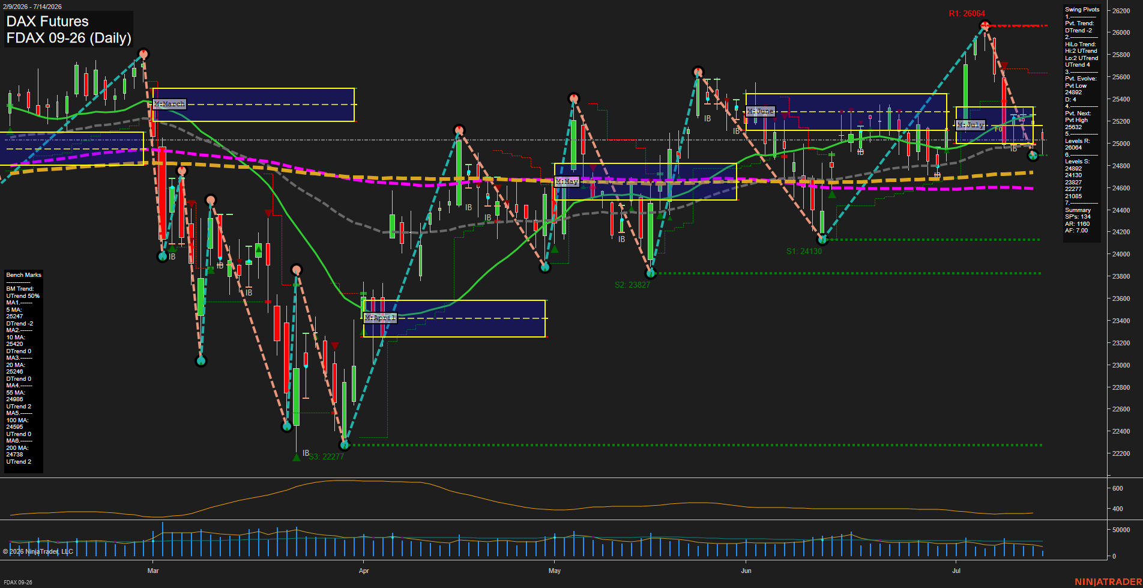Click the Jun label on the time axis

[x=746, y=571]
